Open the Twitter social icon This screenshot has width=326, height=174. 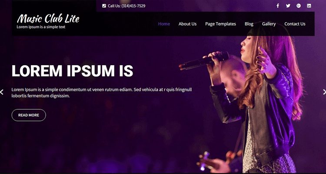tap(288, 6)
